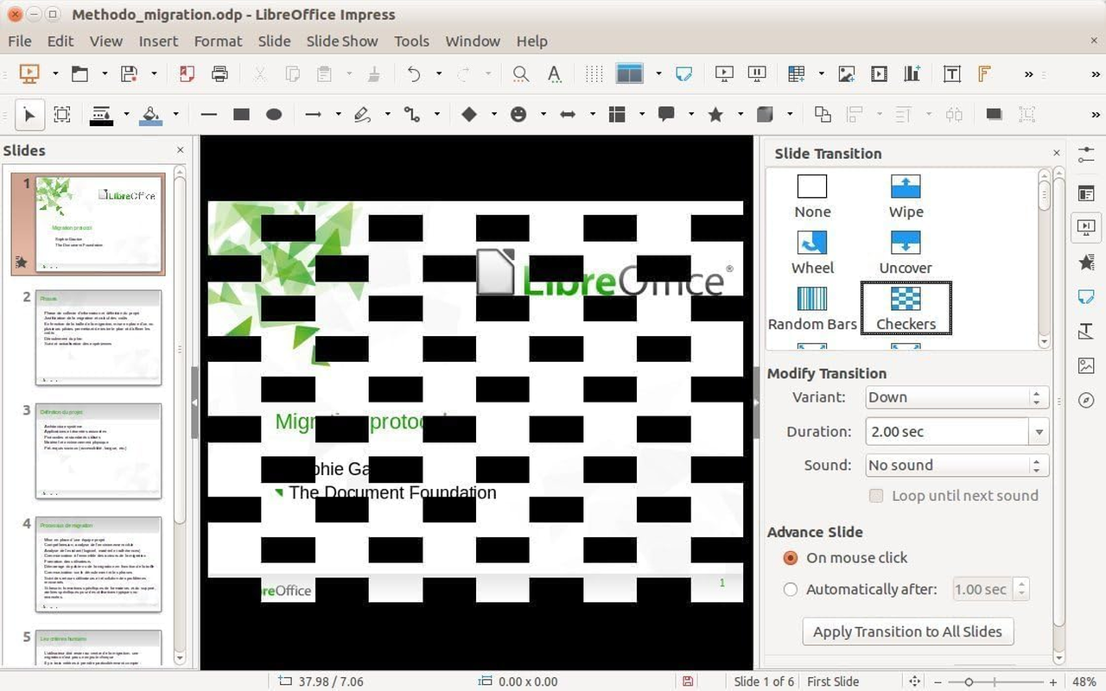Check Loop until next sound
The image size is (1106, 691).
[876, 496]
